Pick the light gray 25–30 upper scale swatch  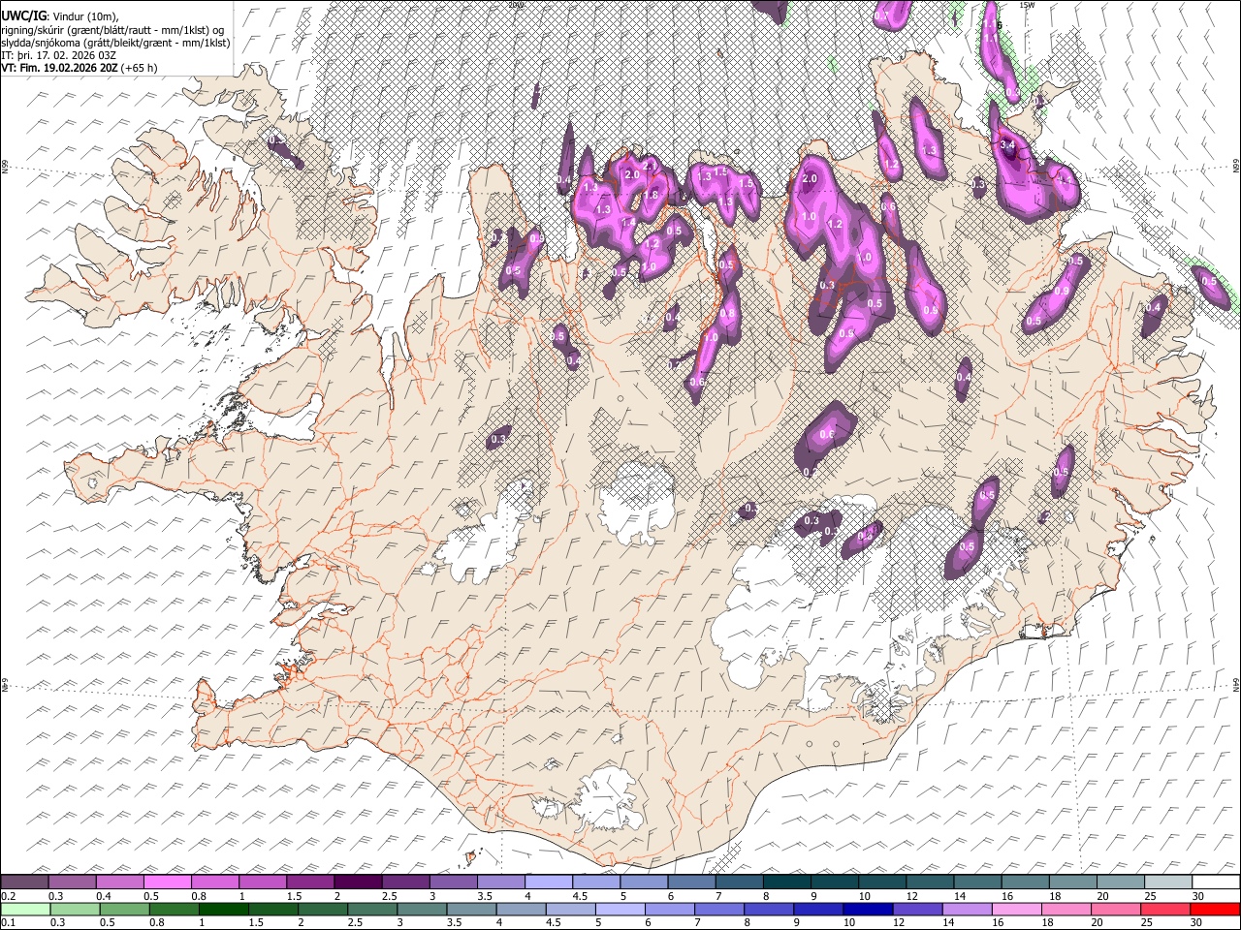pos(1168,883)
